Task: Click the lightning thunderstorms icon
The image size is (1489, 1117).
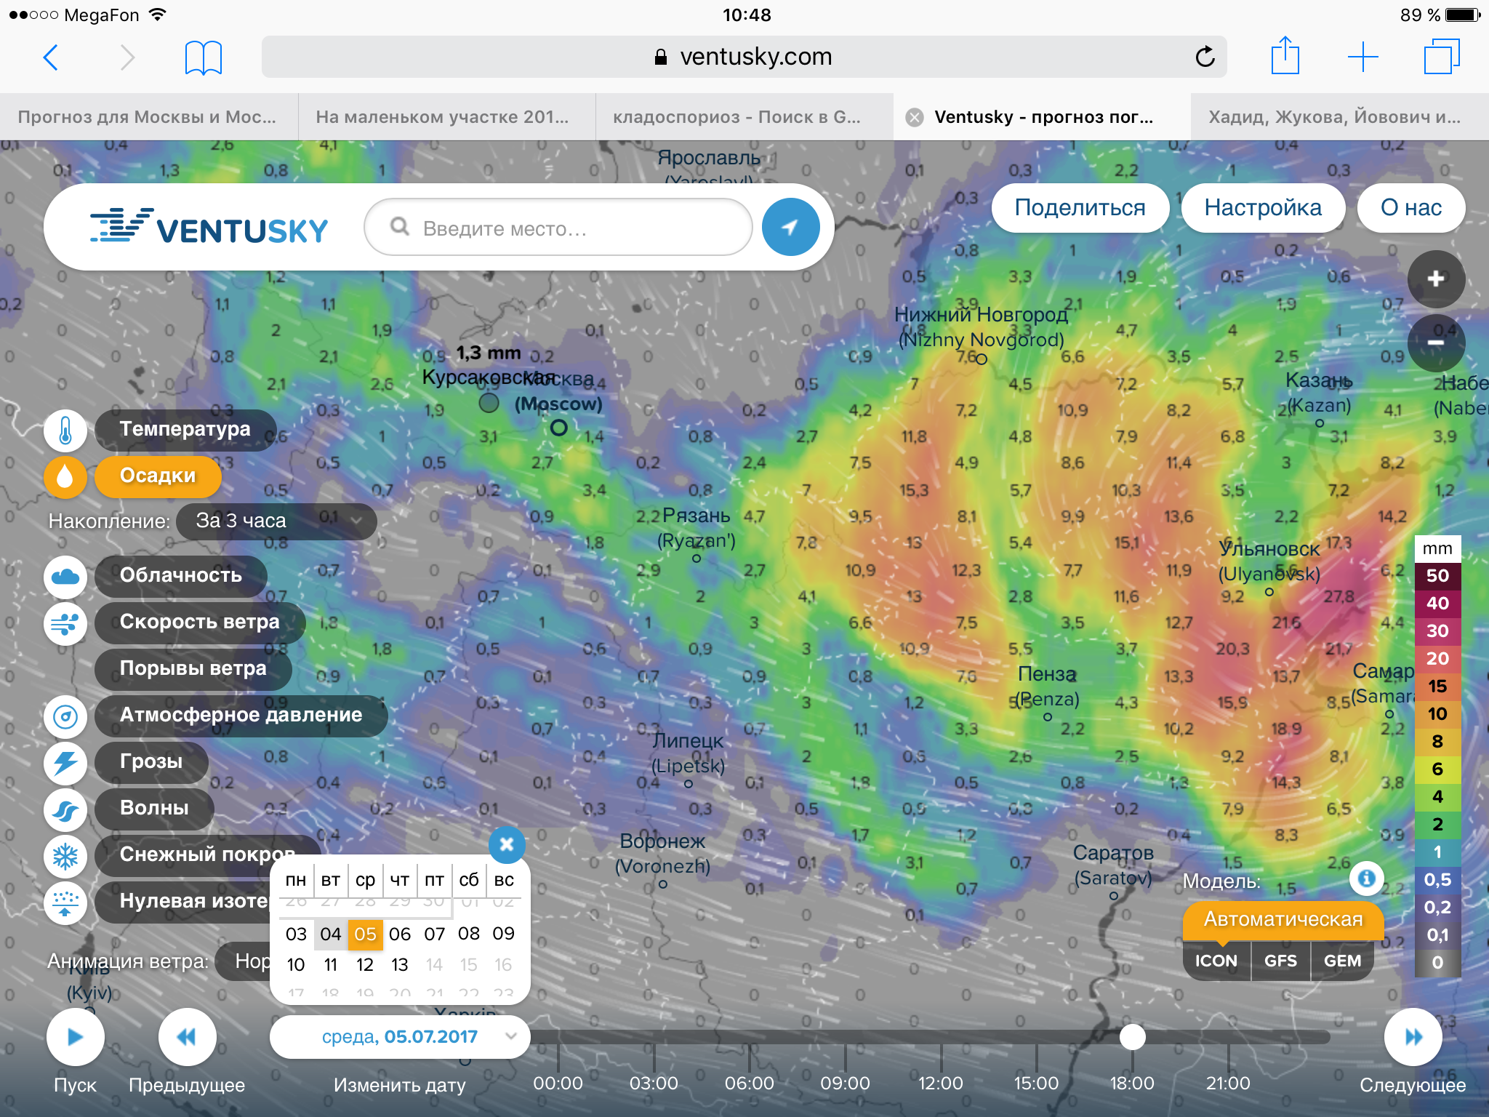Action: (65, 763)
